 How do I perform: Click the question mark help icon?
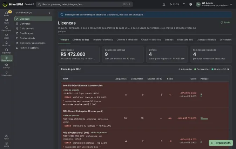coord(184,4)
